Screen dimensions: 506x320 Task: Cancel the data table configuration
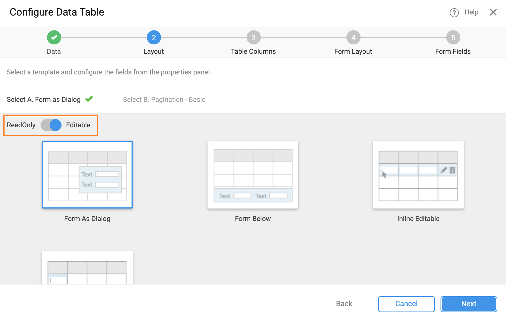406,304
